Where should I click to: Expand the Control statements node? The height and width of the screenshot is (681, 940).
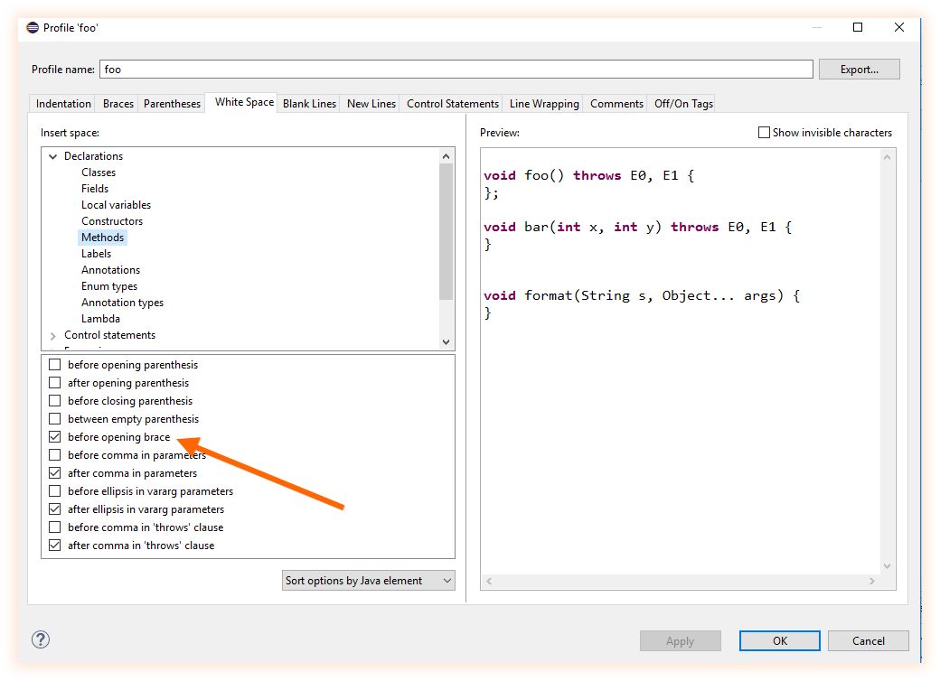pyautogui.click(x=52, y=335)
